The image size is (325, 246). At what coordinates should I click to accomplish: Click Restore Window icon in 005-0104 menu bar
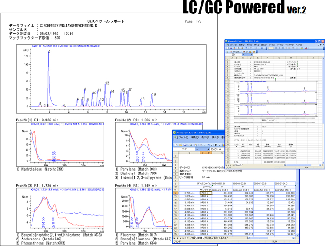point(321,45)
